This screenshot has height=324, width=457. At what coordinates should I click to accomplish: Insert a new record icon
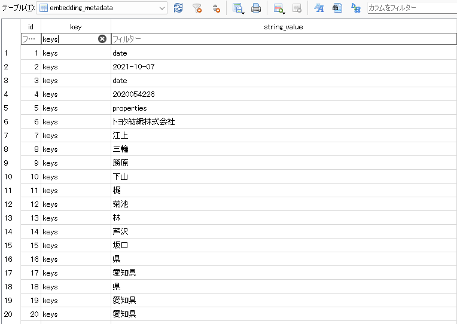coord(279,8)
